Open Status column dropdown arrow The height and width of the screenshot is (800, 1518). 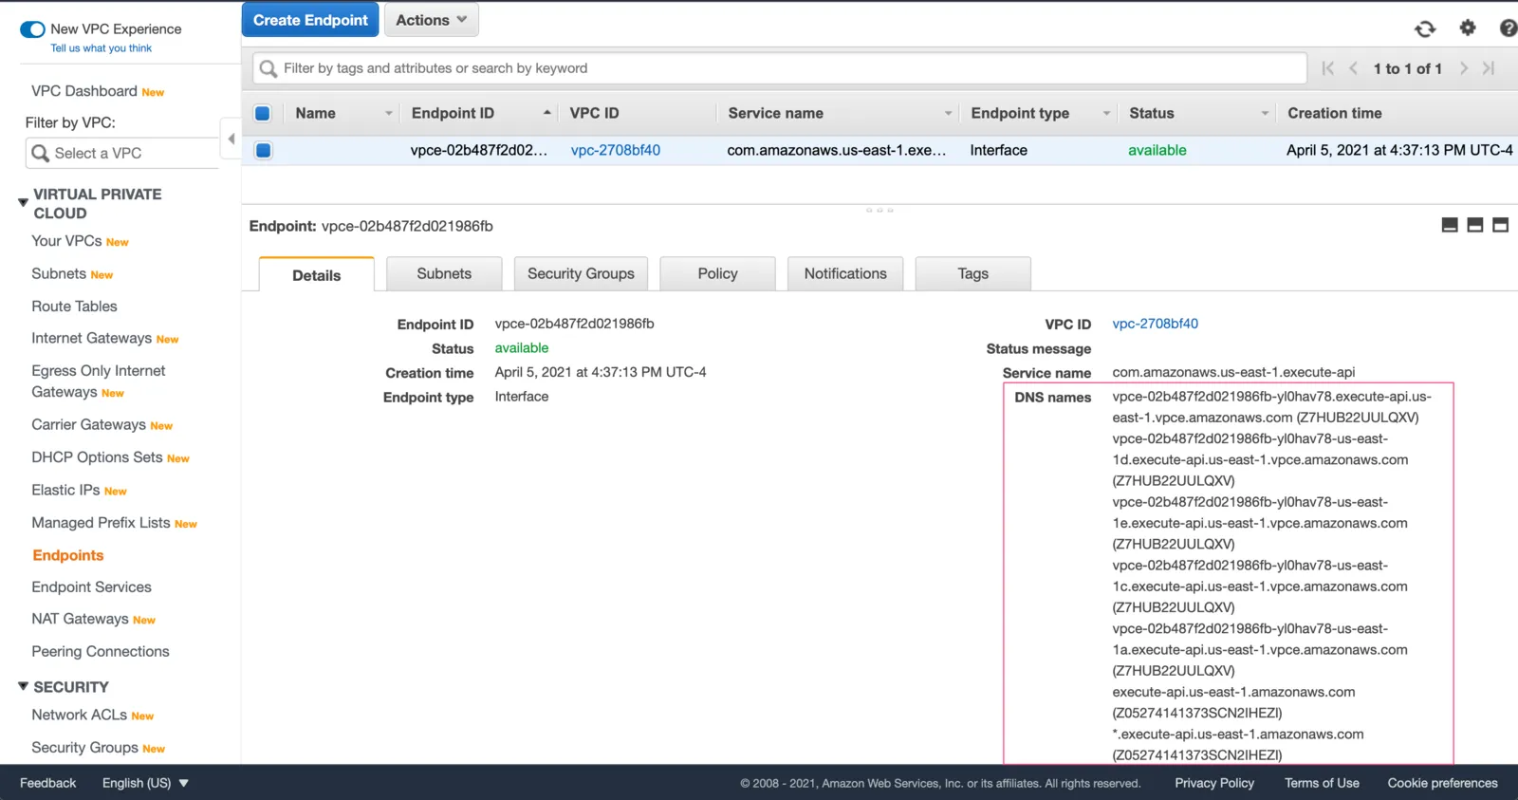(x=1265, y=114)
